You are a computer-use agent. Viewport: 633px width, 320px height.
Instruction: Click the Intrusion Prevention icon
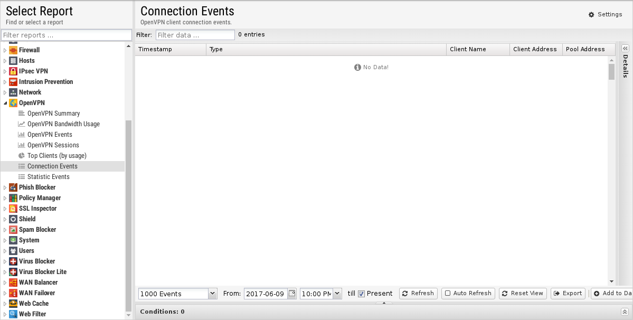click(x=13, y=81)
